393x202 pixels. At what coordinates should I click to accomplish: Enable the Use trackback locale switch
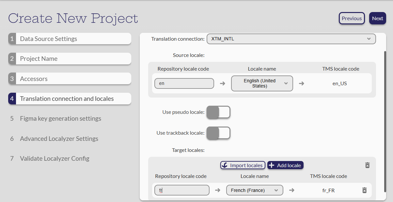218,133
